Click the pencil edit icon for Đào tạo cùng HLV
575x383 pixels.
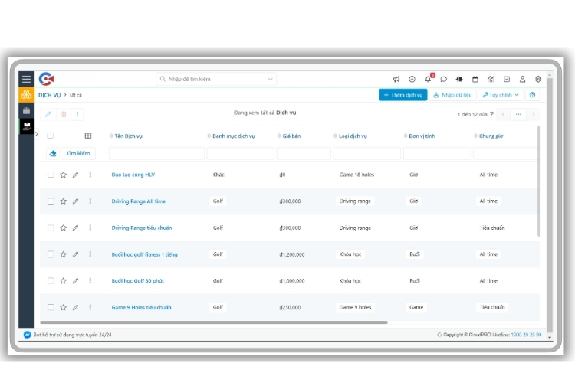coord(75,175)
